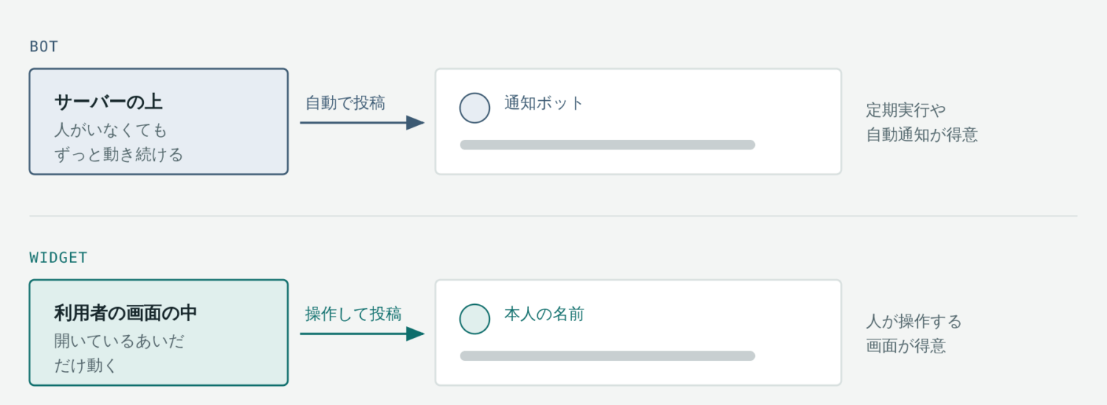Open the widget message card
Screen dimensions: 1107x405
click(638, 333)
